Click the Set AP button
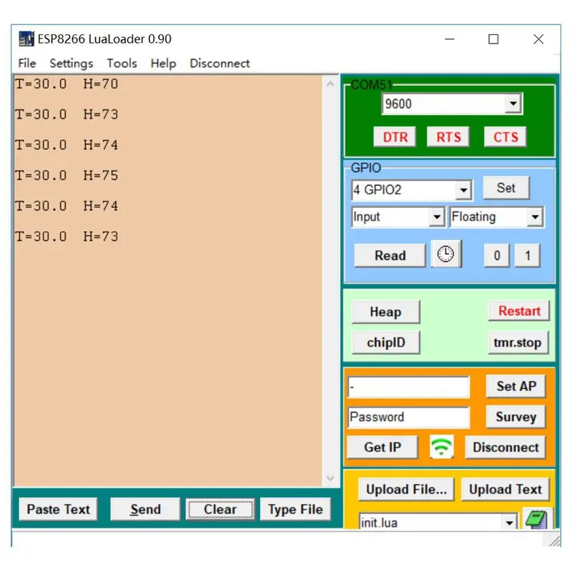The width and height of the screenshot is (572, 572). tap(516, 386)
